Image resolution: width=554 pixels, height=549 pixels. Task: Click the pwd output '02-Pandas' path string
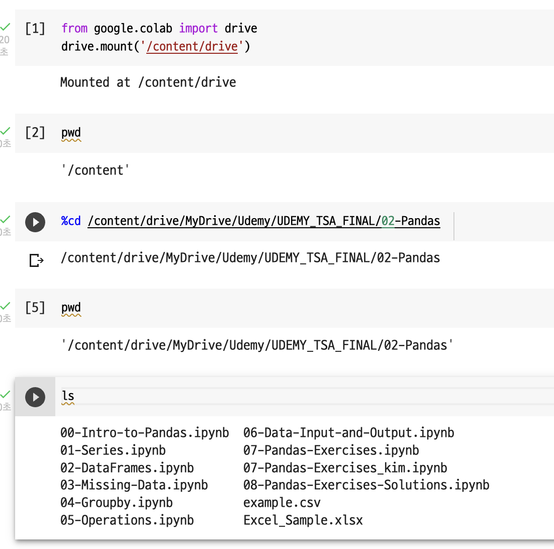coord(257,345)
